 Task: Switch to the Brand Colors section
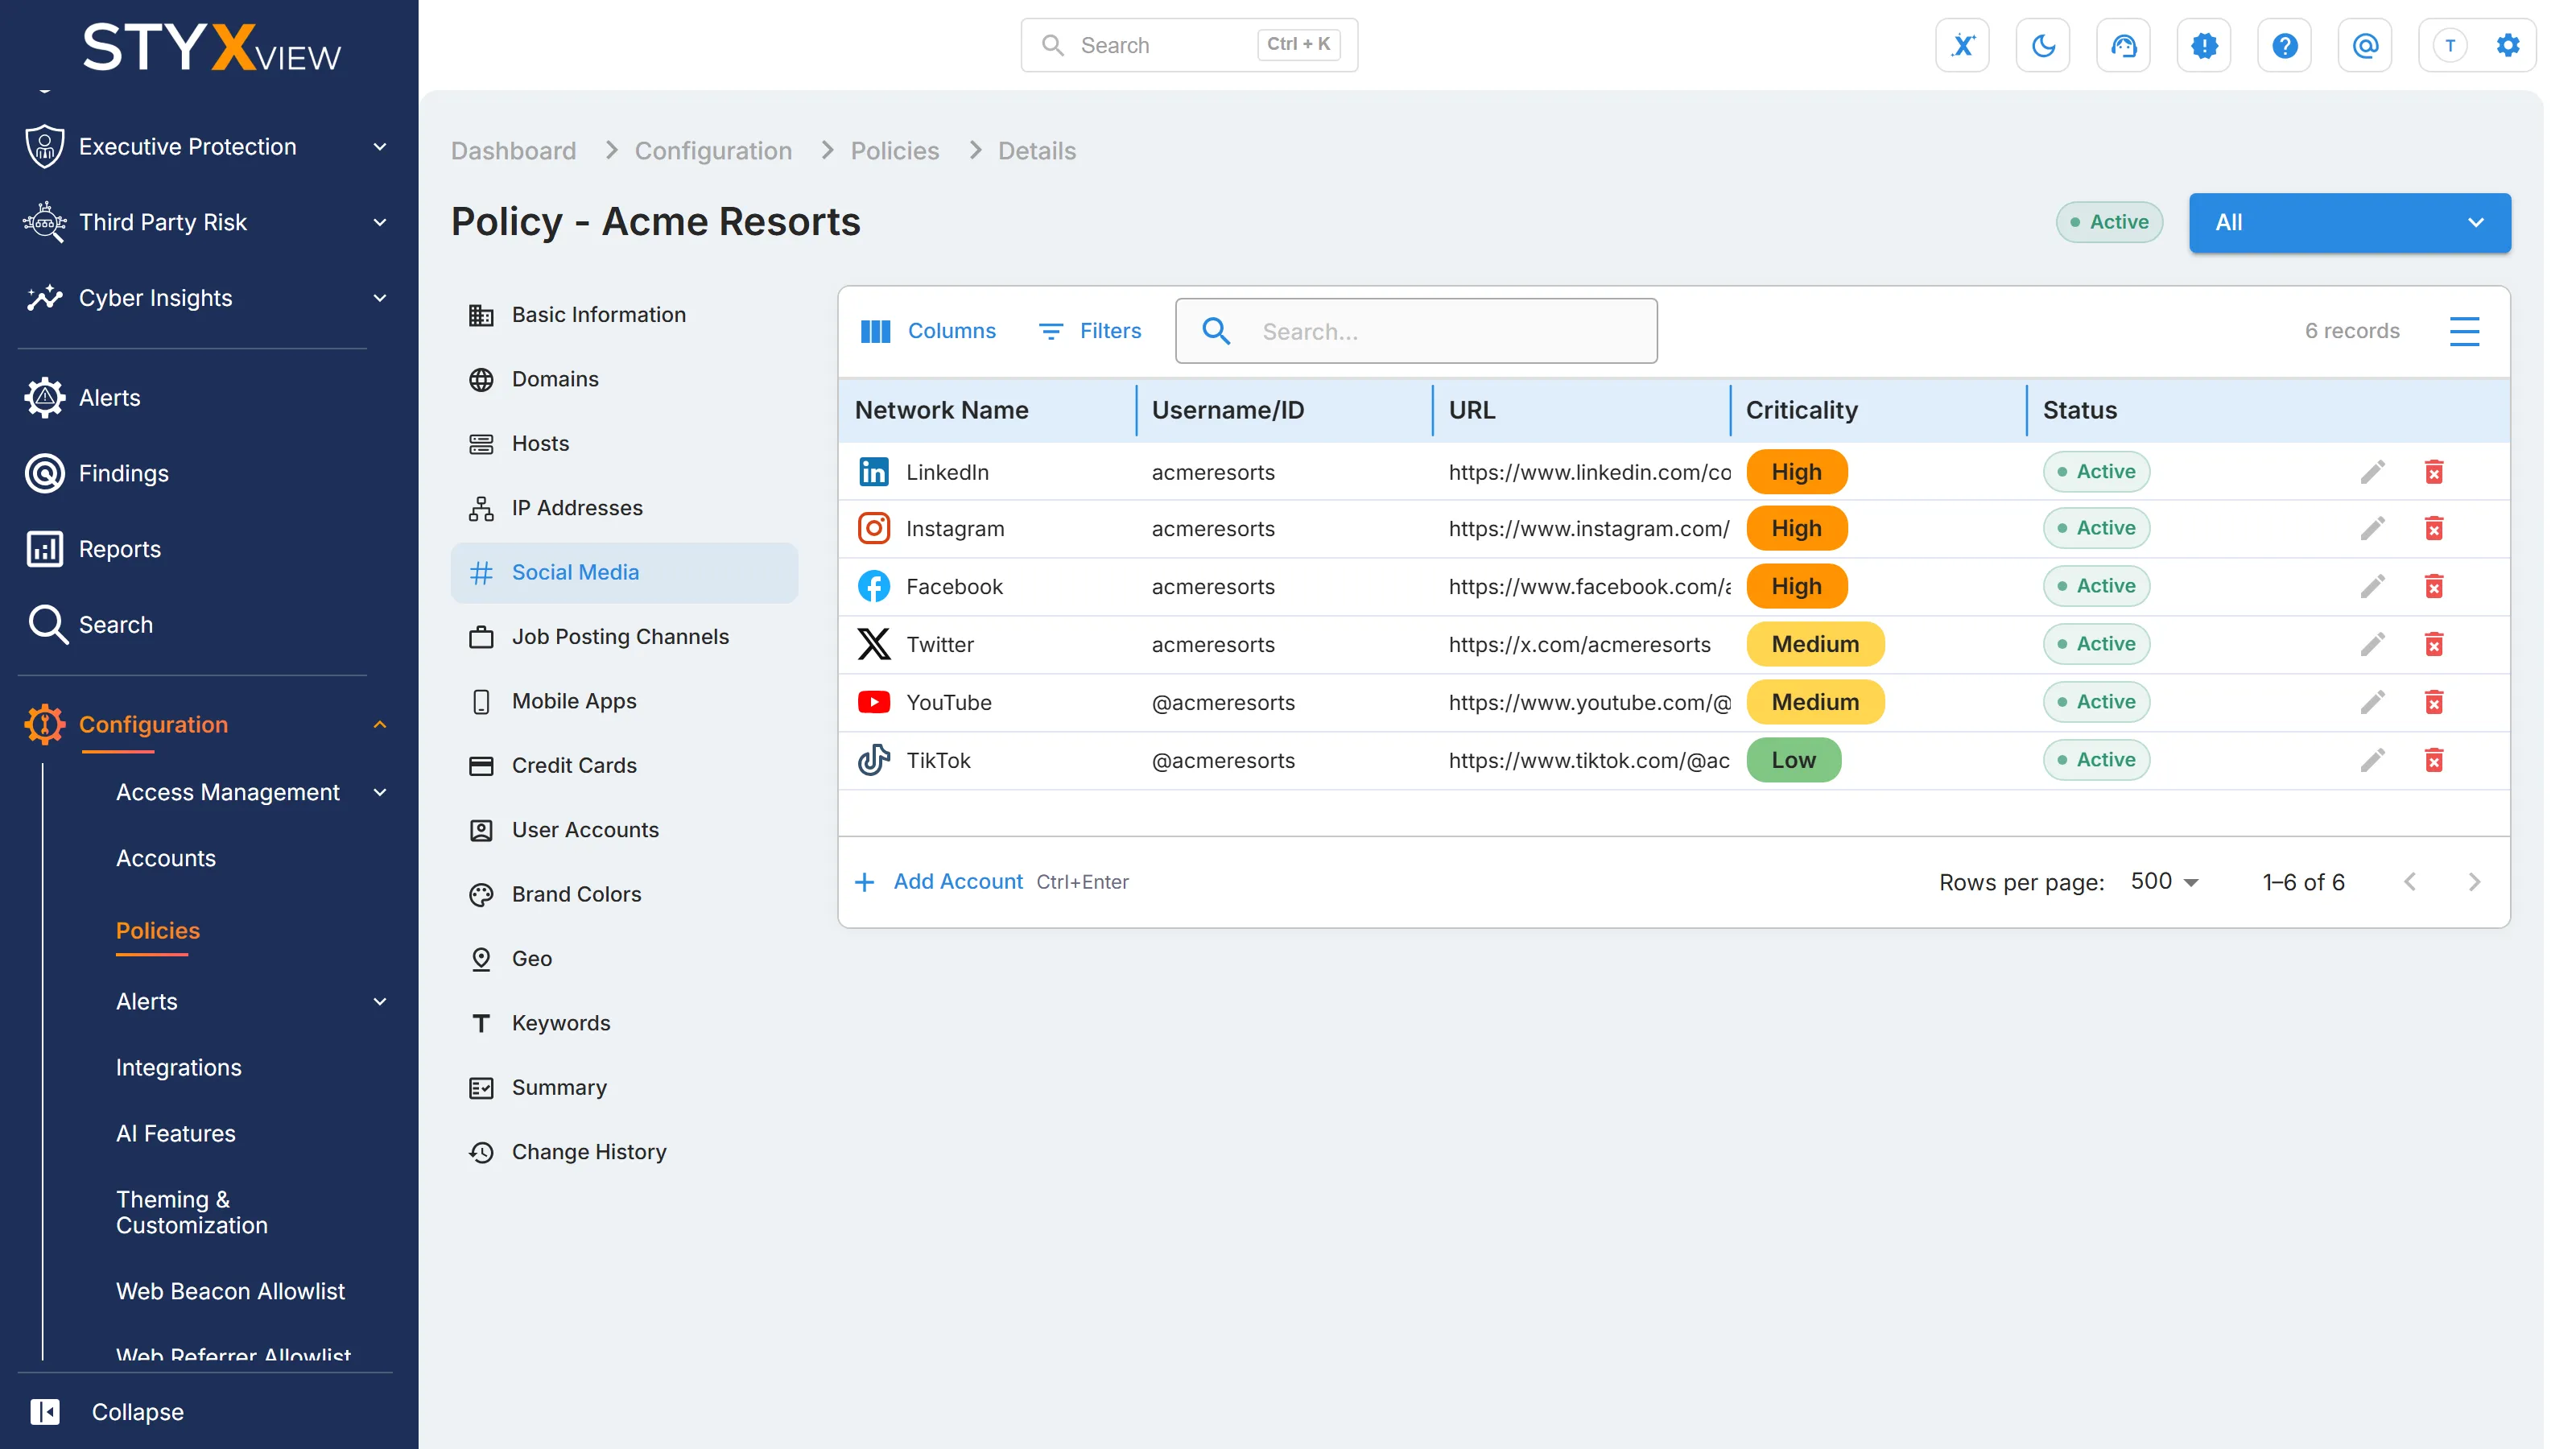(x=624, y=895)
